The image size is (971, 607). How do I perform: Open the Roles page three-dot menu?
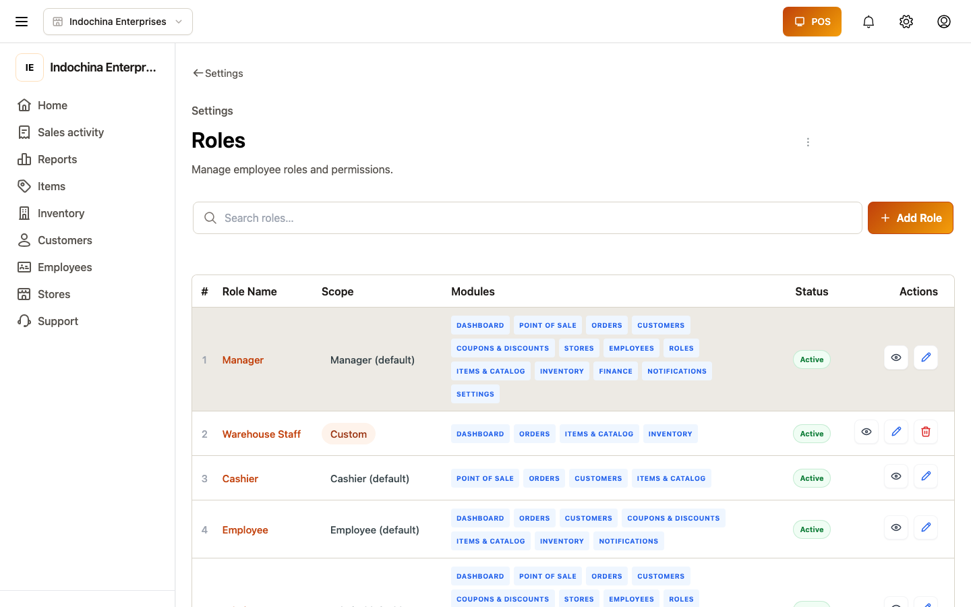coord(808,142)
